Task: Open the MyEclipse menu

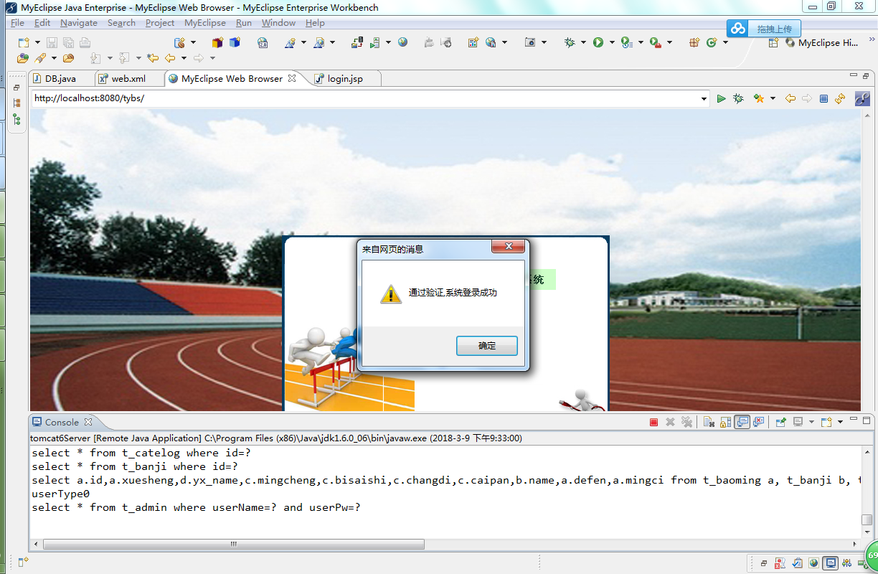Action: tap(205, 23)
